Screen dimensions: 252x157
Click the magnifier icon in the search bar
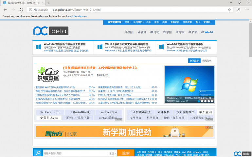(x=38, y=153)
